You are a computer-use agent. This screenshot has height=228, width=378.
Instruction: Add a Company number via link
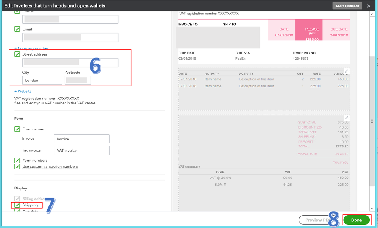(31, 48)
